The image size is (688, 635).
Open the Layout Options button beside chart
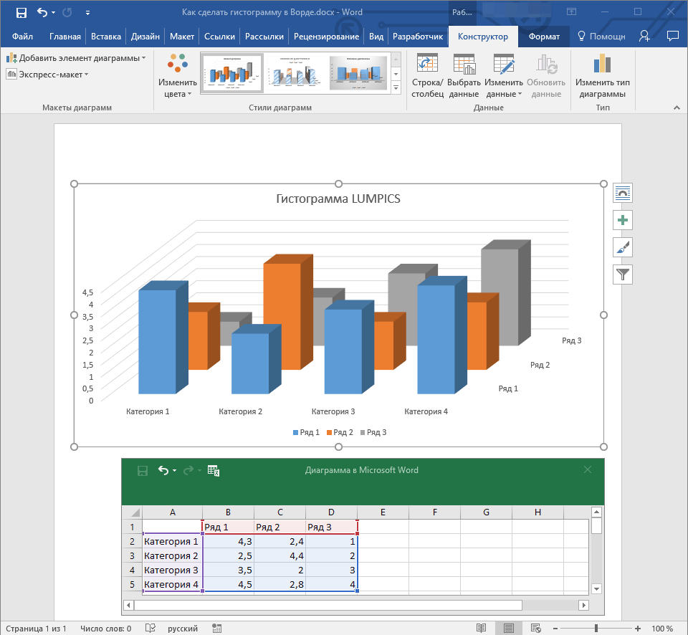[623, 193]
